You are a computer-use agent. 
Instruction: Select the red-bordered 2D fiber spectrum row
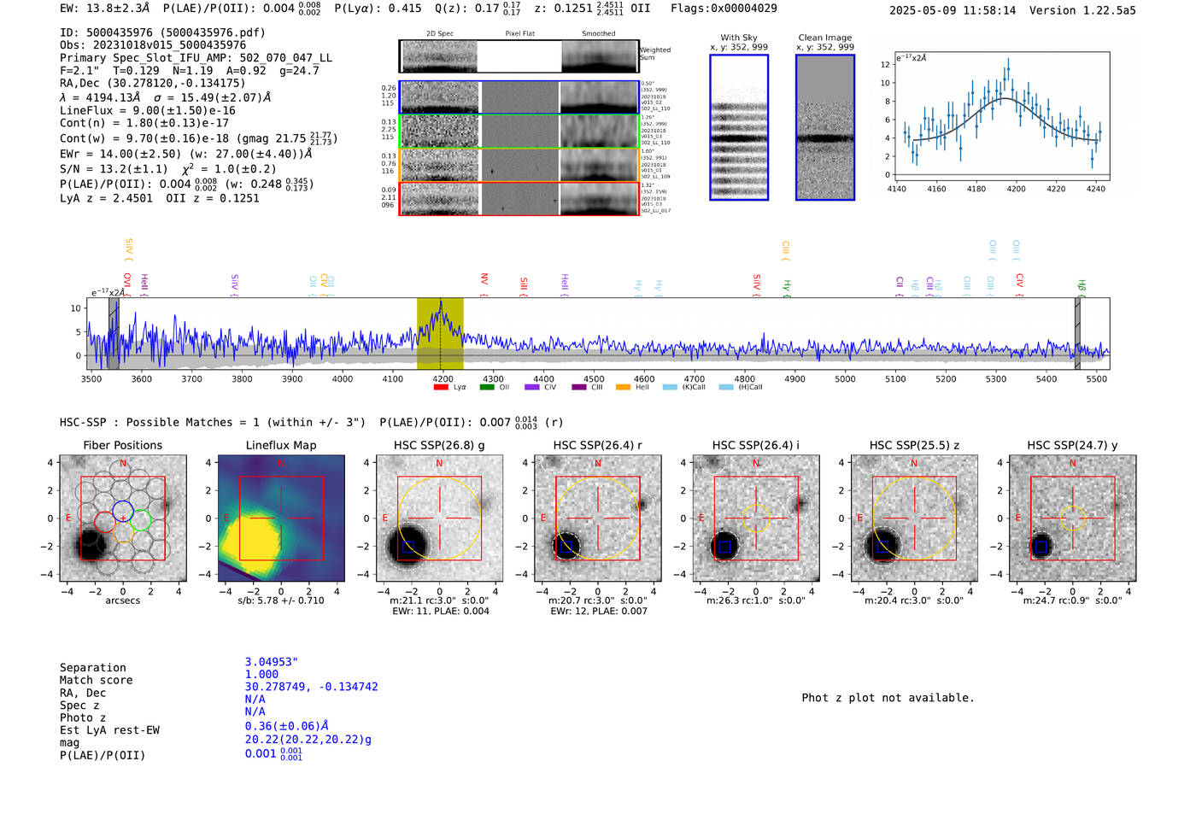coord(519,199)
